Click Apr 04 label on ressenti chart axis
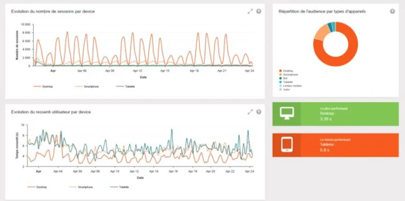Viewport: 405px width, 201px height. tap(58, 171)
